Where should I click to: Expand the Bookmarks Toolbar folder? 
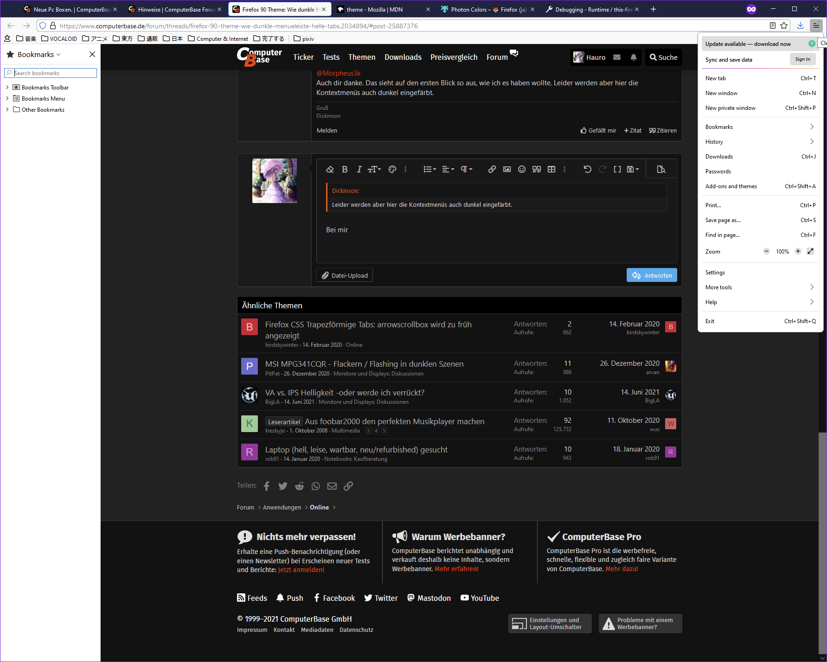(x=7, y=87)
